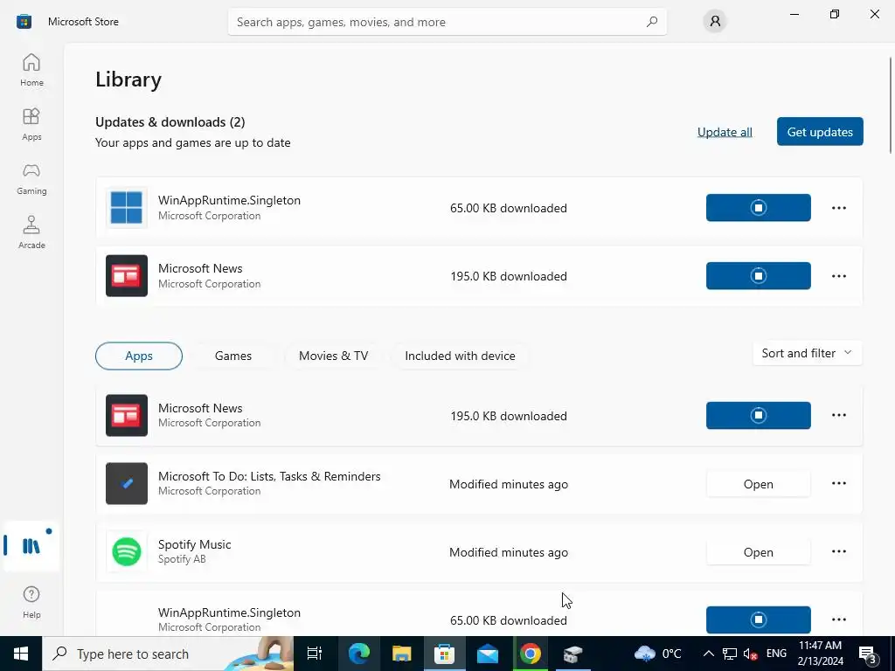Open the user account profile icon

point(715,22)
